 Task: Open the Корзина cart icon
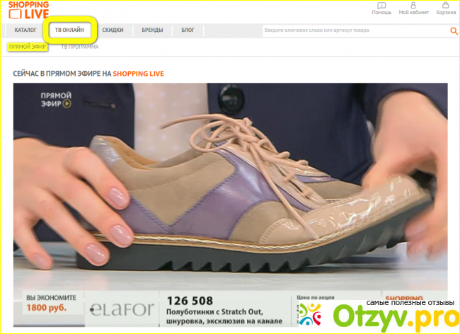tap(447, 8)
